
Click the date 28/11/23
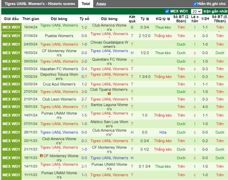(x=31, y=132)
